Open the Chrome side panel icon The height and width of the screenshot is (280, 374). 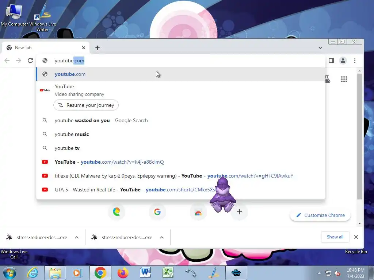pos(331,61)
